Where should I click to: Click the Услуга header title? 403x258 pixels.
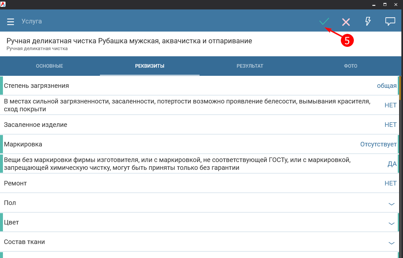(x=32, y=21)
